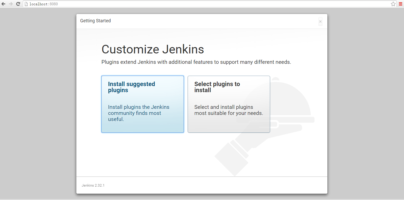The width and height of the screenshot is (404, 200).
Task: Click the browser forward arrow
Action: coord(11,4)
